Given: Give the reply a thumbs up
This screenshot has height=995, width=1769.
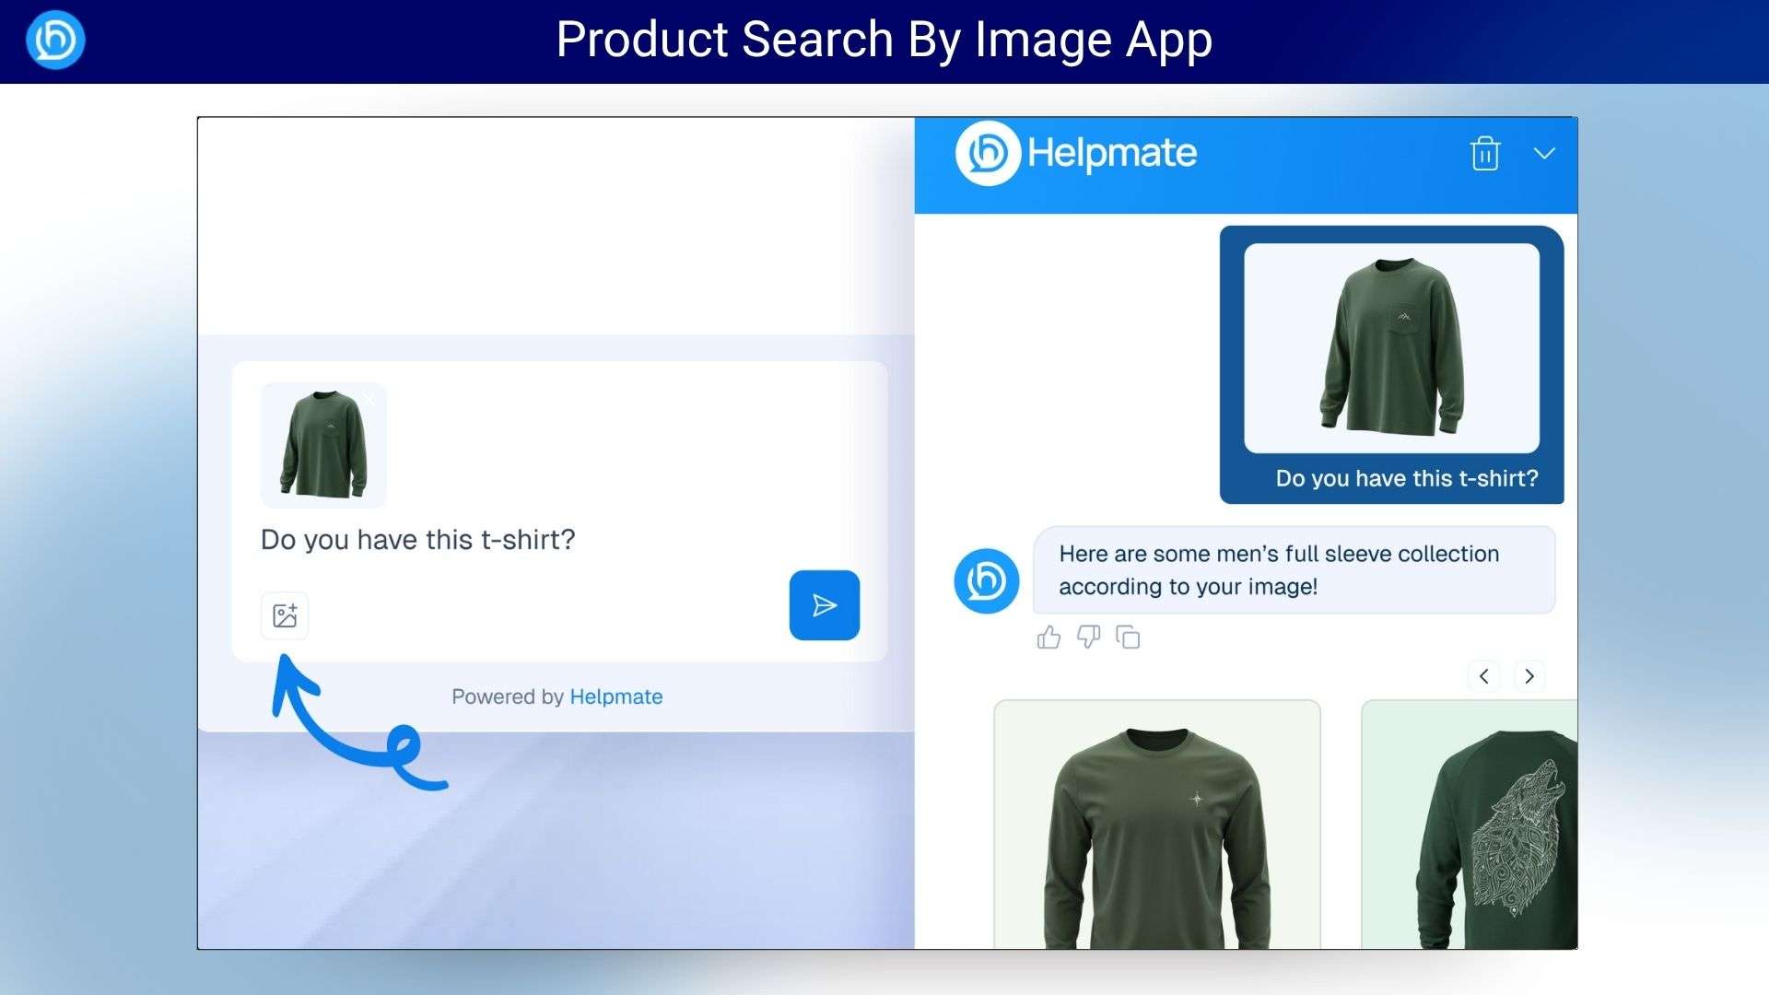Looking at the screenshot, I should (1049, 638).
